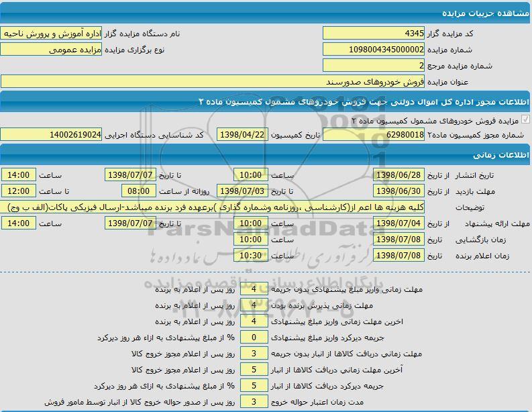The image size is (532, 412).
Task: Click the visit end date 1398/07/03
Action: [242, 191]
